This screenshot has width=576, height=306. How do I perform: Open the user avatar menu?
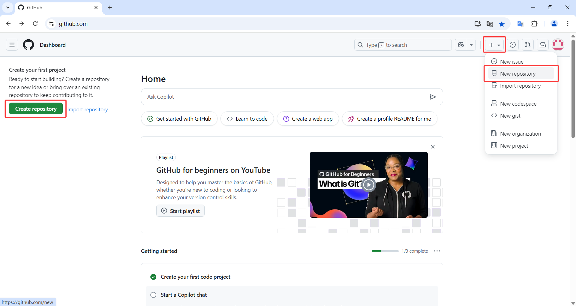pyautogui.click(x=558, y=45)
